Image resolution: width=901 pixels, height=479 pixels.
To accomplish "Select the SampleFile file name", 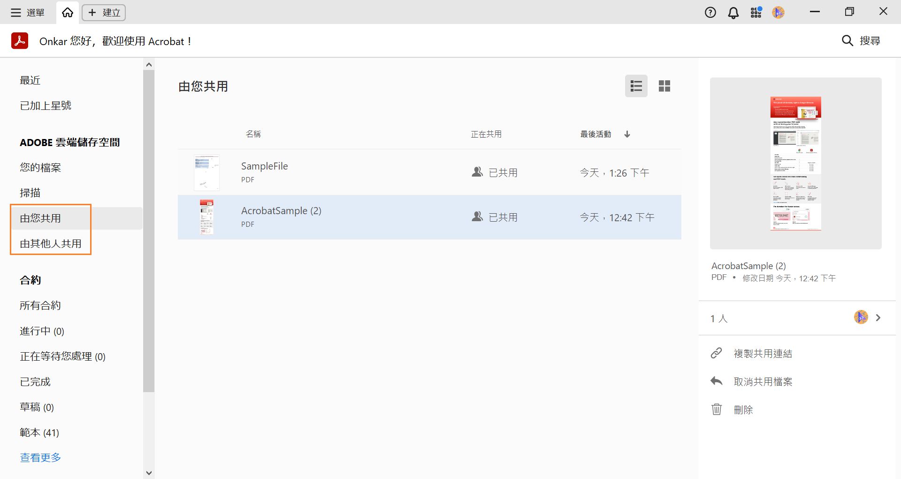I will [x=265, y=166].
